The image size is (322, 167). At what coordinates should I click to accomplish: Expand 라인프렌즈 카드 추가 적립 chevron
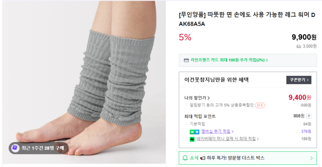click(267, 60)
